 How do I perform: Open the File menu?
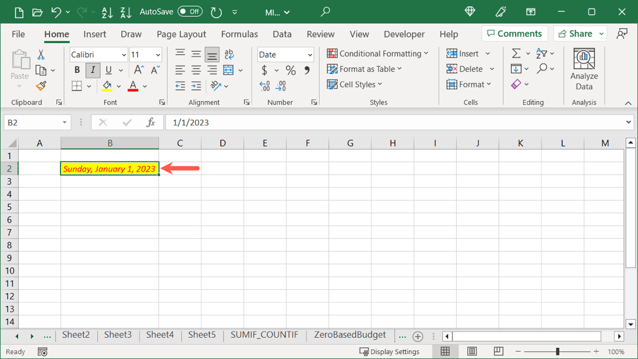coord(18,34)
